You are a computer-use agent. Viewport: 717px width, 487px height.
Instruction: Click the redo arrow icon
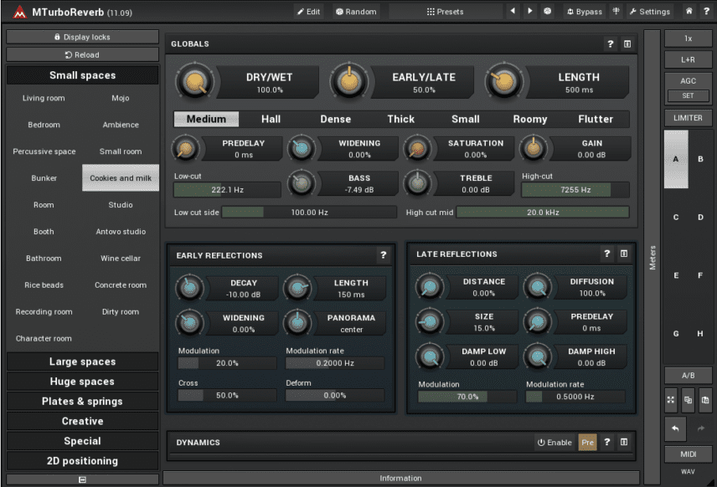click(700, 428)
